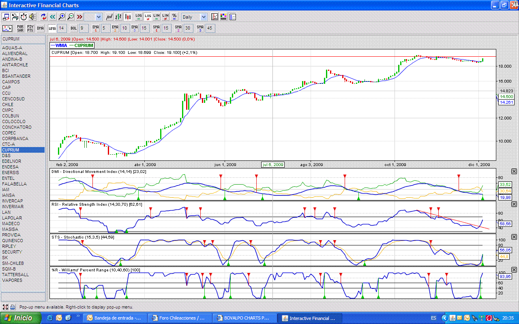Viewport: 519px width, 324px height.
Task: Select FALABELLA in the stock list
Action: (14, 184)
